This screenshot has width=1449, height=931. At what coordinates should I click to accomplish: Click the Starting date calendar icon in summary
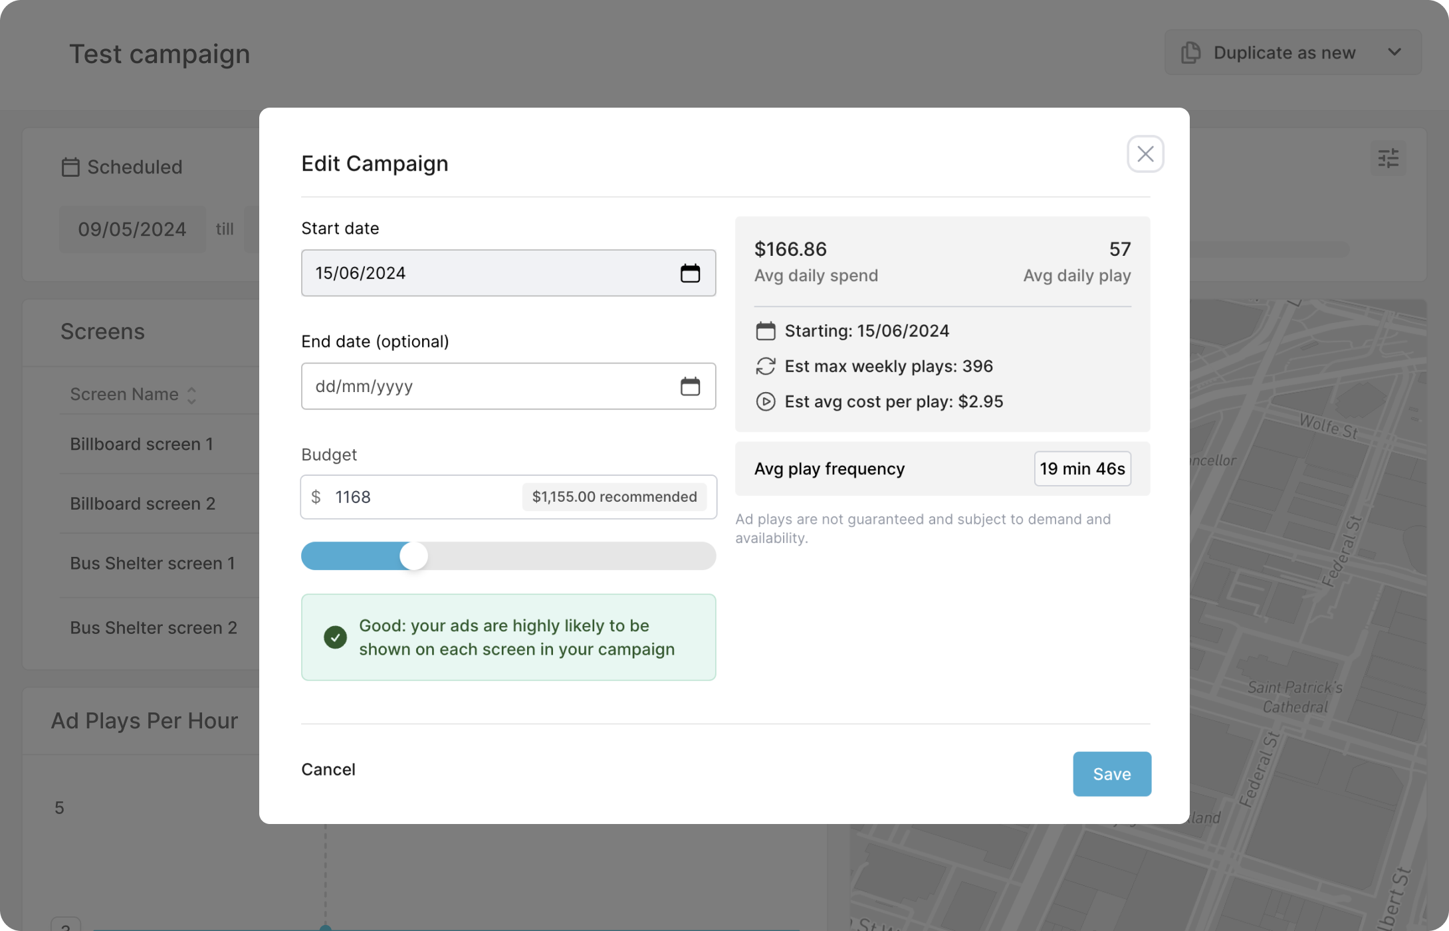(x=765, y=331)
